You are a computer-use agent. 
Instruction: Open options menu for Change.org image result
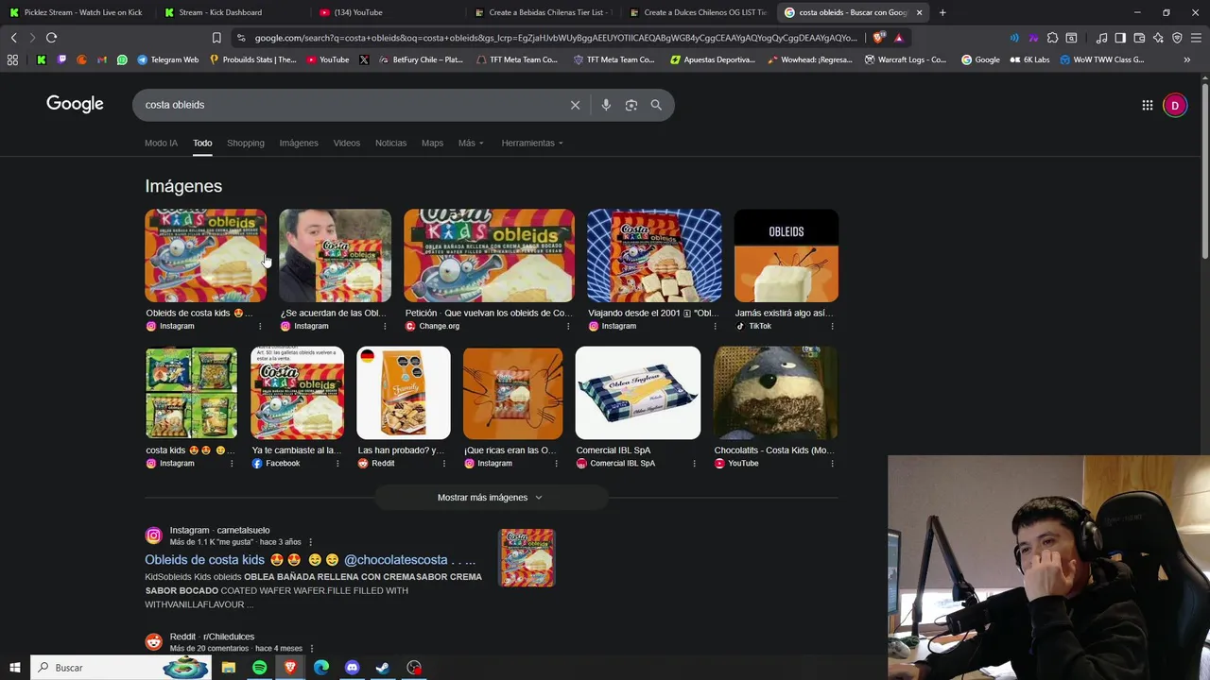click(568, 326)
